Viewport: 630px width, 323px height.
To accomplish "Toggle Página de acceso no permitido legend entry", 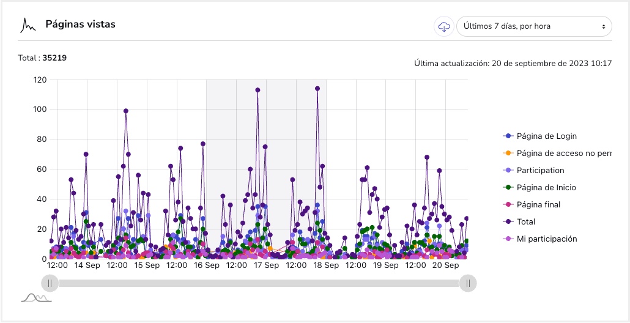I will click(563, 153).
